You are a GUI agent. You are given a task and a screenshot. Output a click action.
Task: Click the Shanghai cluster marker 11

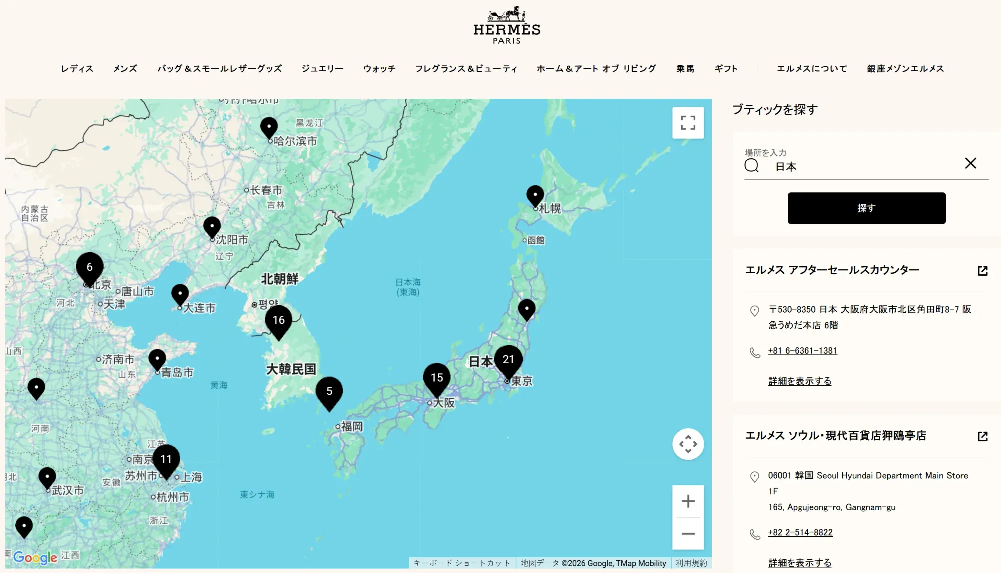pos(166,461)
